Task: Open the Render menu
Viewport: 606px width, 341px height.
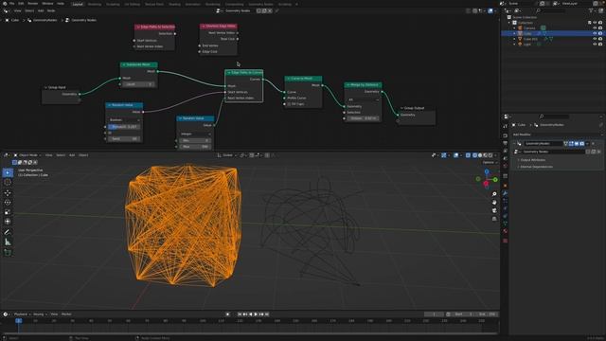Action: click(x=33, y=4)
